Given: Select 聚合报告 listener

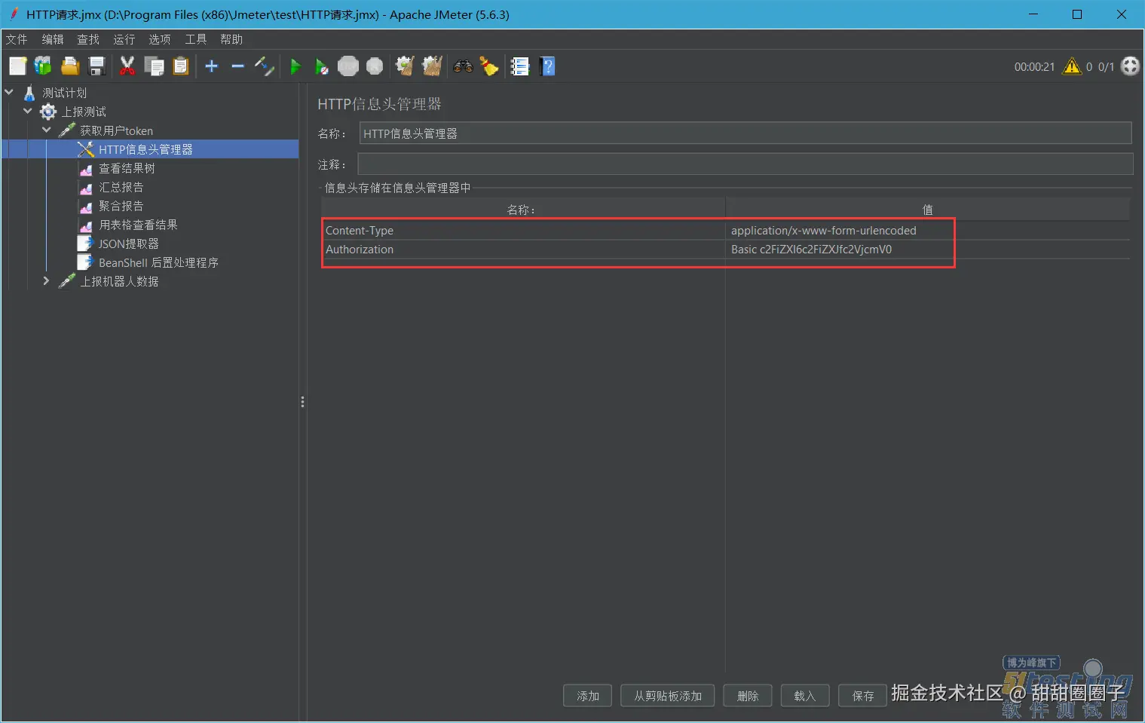Looking at the screenshot, I should coord(121,206).
